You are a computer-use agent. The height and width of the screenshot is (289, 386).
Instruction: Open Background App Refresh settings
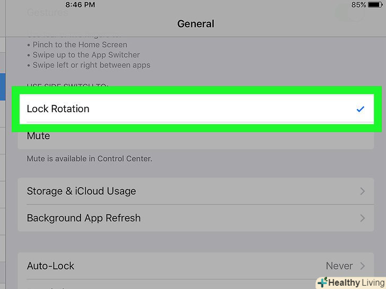(84, 218)
